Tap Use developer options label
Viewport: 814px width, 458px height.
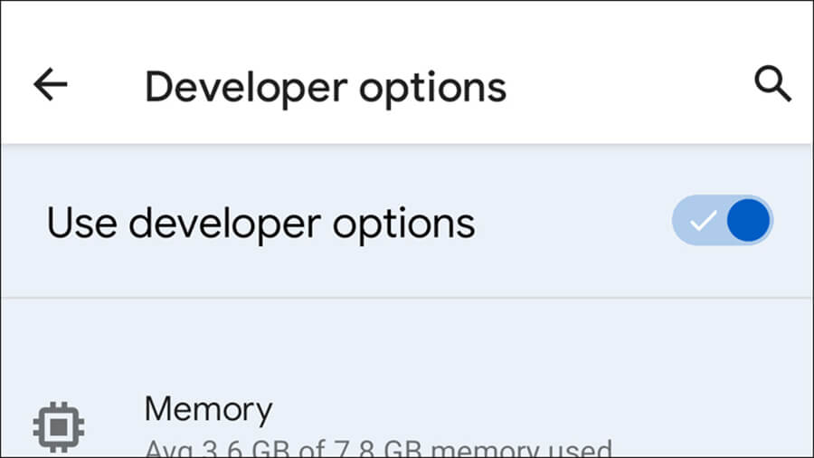[260, 223]
